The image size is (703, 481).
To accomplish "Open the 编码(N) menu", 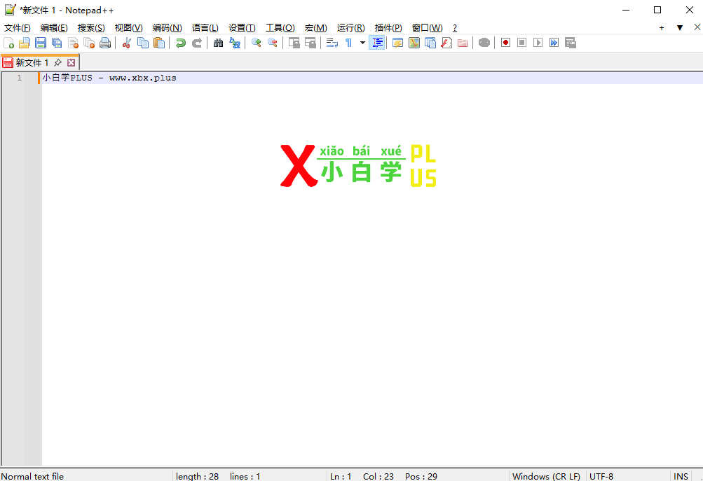I will 166,27.
